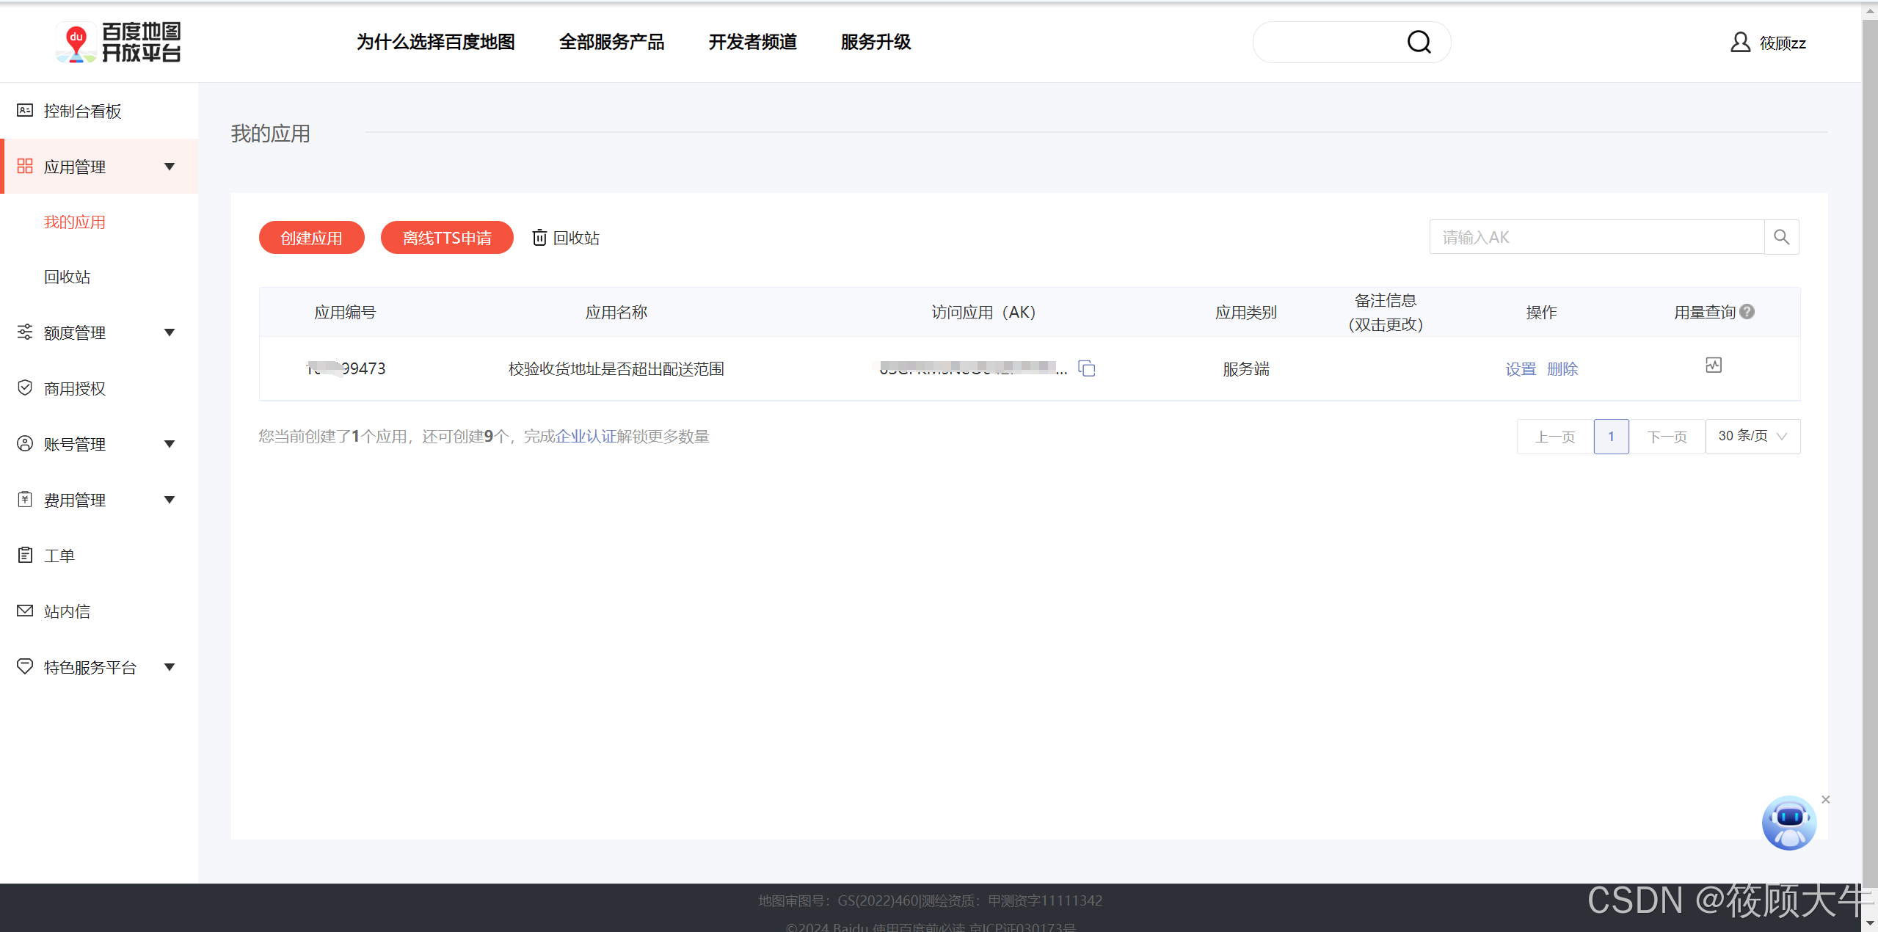Click the copy AK icon
The height and width of the screenshot is (932, 1878).
[1086, 368]
